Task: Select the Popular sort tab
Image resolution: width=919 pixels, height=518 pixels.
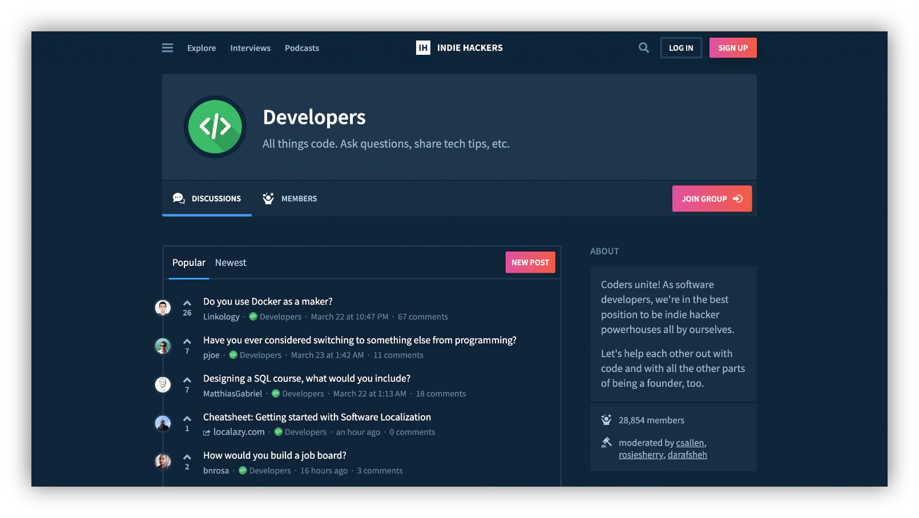Action: [x=189, y=262]
